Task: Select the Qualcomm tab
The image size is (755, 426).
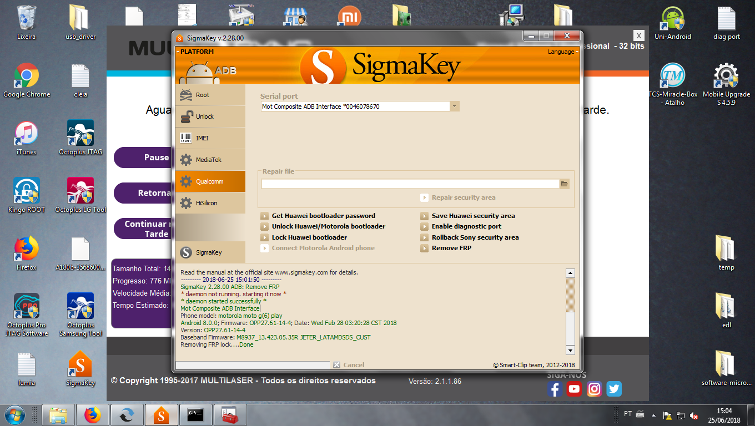Action: pos(210,181)
